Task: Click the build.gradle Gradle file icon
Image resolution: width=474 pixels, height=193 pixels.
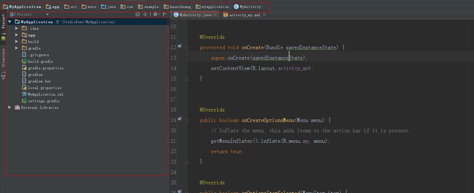Action: click(x=24, y=61)
